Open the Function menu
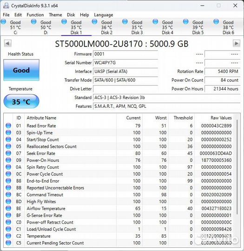Screen dimensions: 244x251 pyautogui.click(x=35, y=15)
